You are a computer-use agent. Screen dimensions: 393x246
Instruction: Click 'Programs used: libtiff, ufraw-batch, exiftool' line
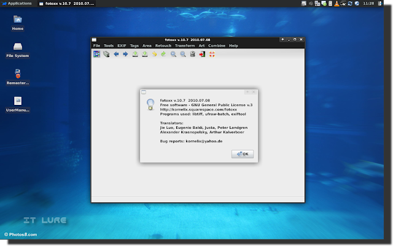click(x=203, y=114)
